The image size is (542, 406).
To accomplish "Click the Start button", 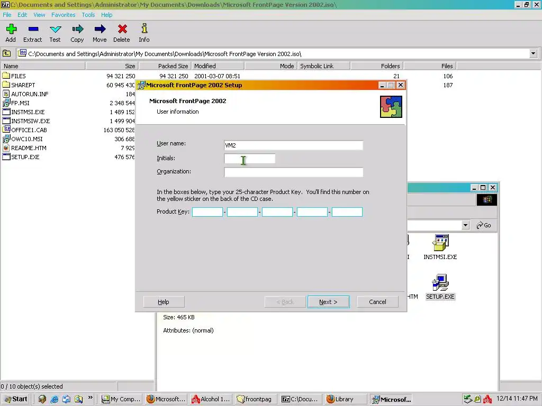I will (x=15, y=399).
